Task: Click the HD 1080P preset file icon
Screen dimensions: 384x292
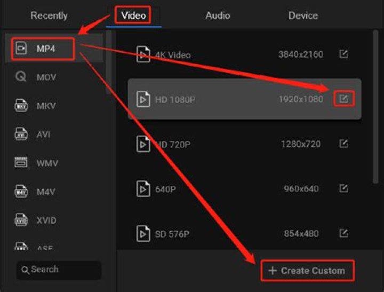Action: click(x=143, y=99)
